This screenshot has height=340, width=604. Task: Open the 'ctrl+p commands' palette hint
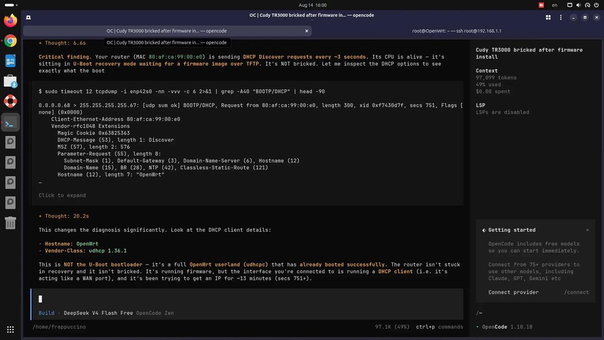pos(439,327)
